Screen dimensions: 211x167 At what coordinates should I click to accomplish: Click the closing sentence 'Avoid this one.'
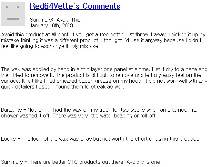[144, 162]
